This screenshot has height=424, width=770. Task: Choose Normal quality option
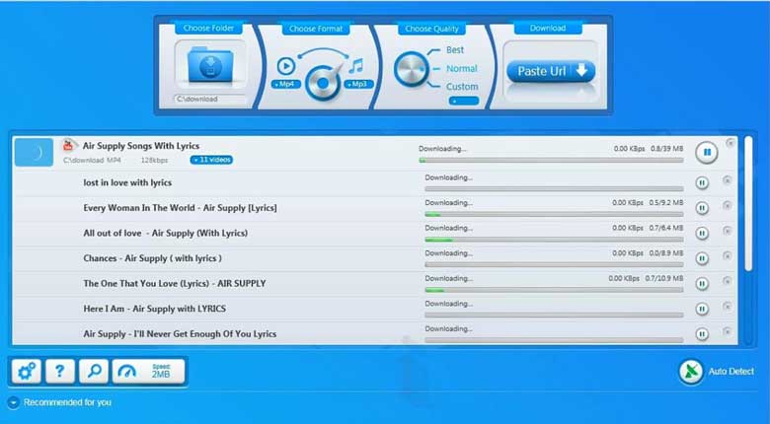(x=462, y=69)
